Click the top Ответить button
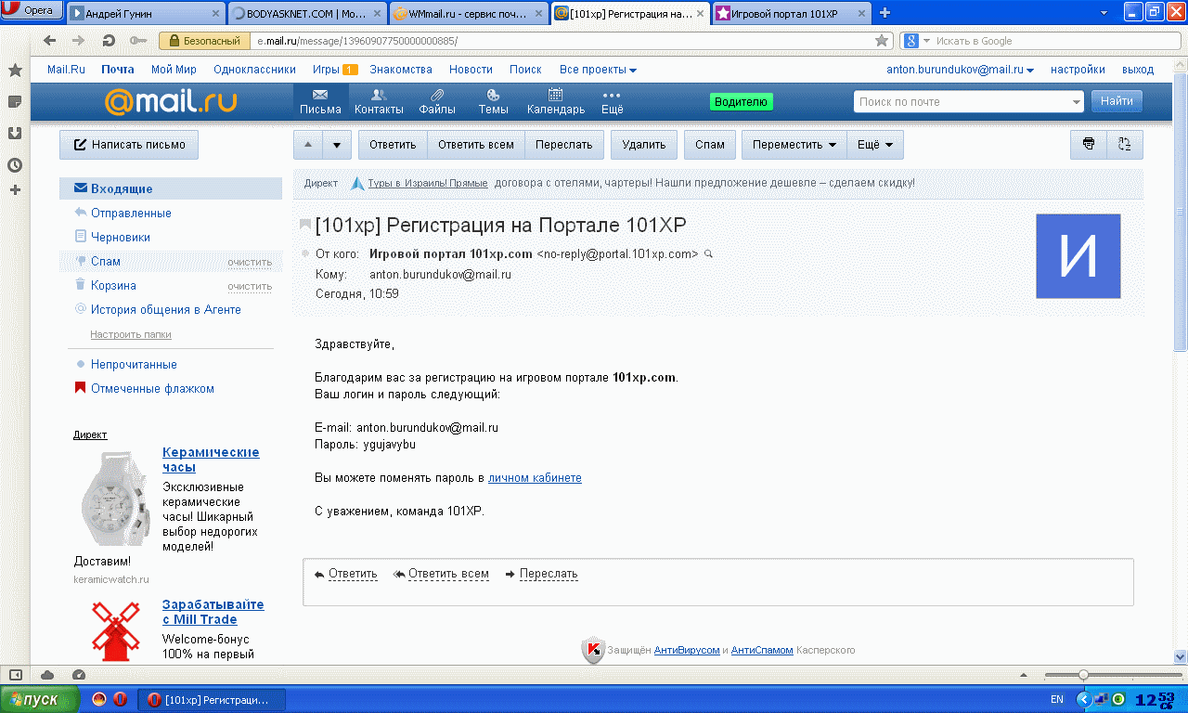This screenshot has height=713, width=1188. pyautogui.click(x=393, y=145)
